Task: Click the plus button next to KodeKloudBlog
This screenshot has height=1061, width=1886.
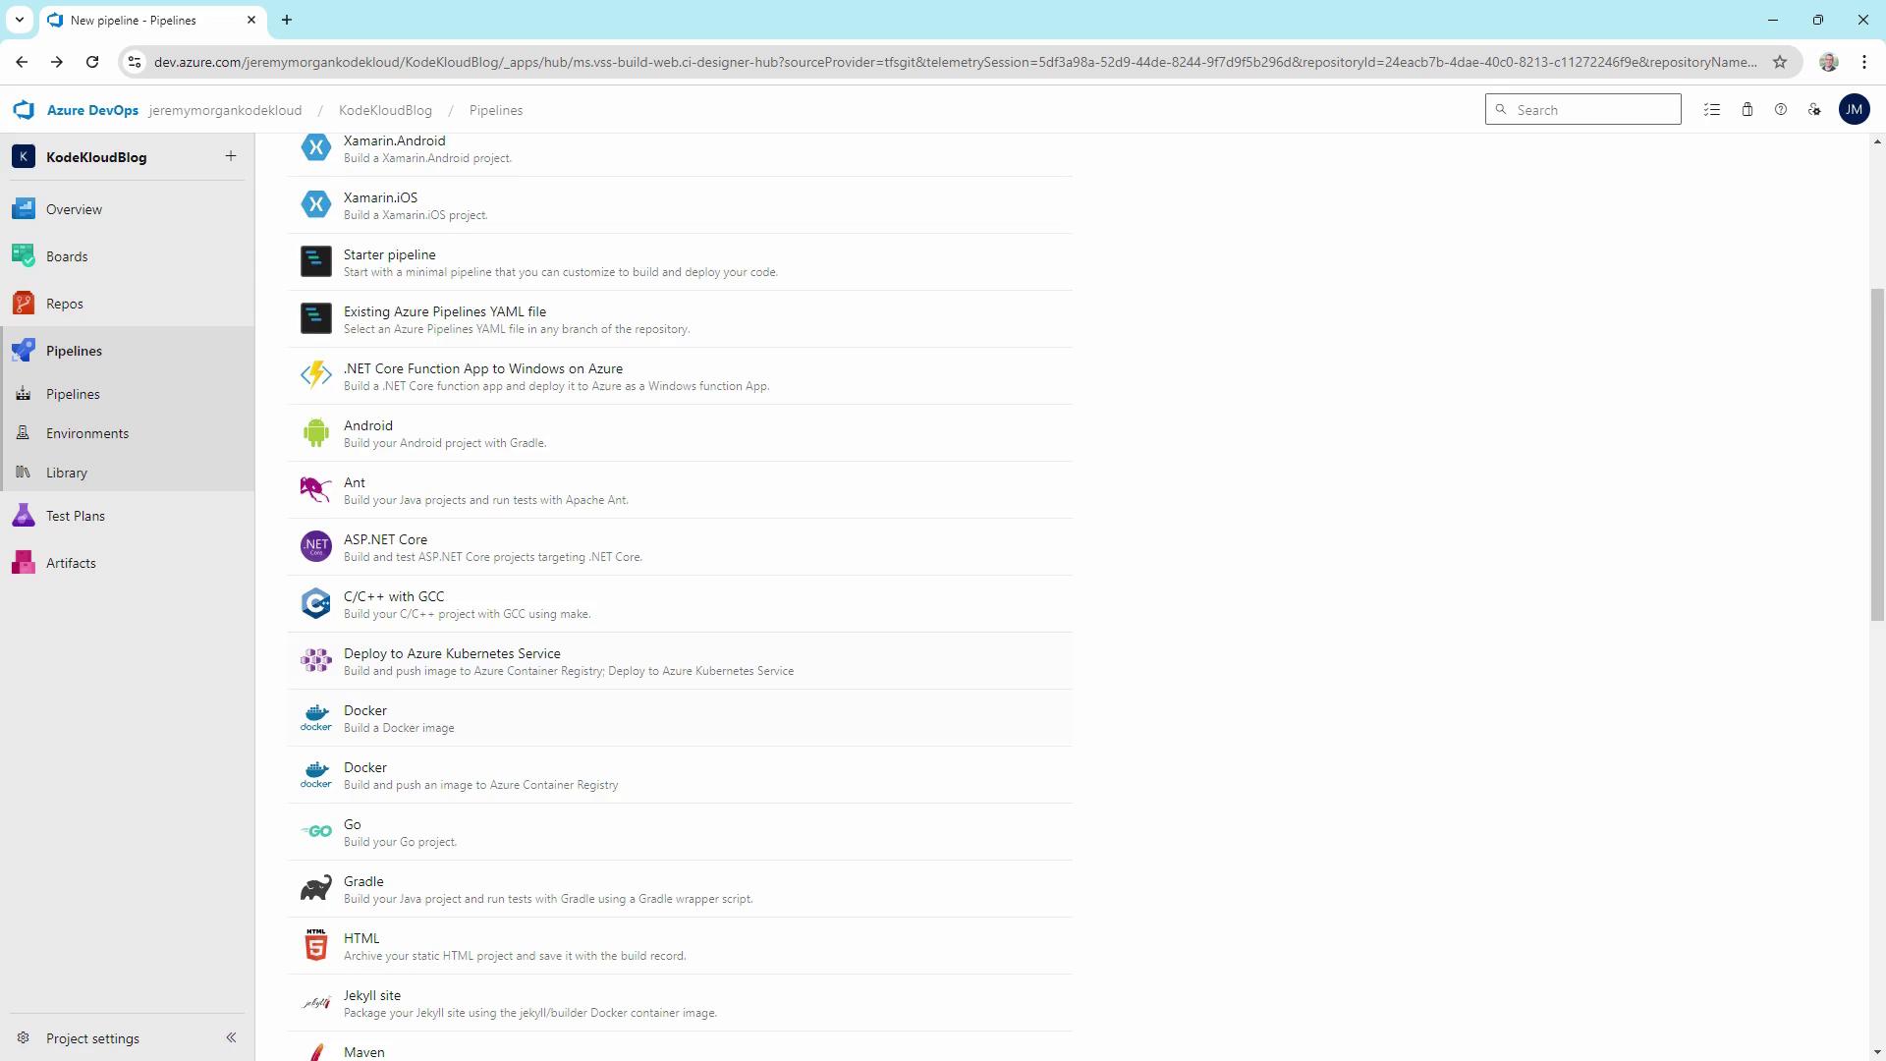Action: click(x=231, y=156)
